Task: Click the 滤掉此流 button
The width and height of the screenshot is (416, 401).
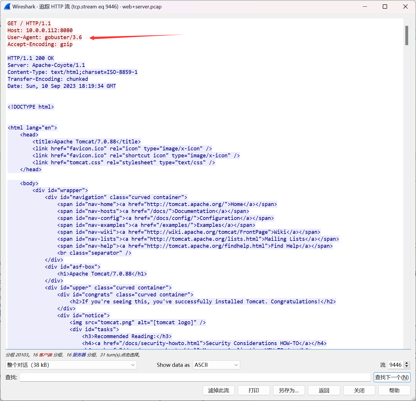Action: point(219,390)
